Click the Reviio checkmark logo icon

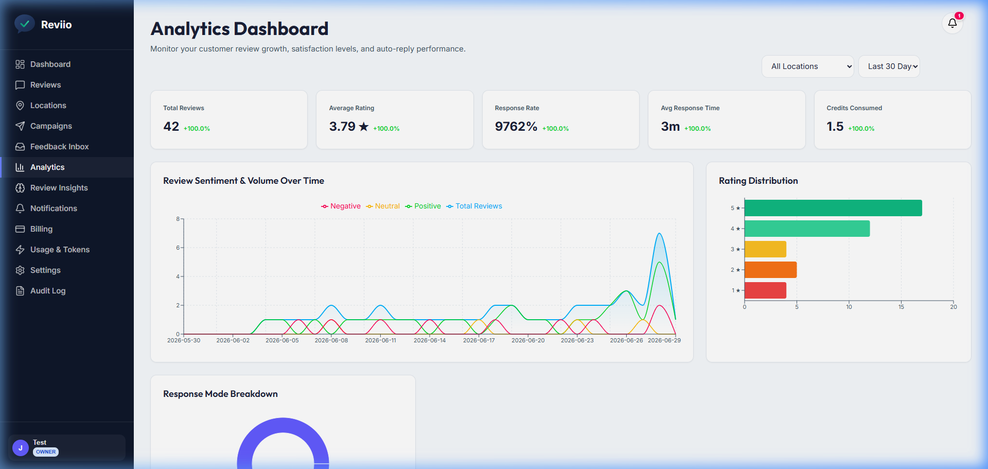[24, 24]
